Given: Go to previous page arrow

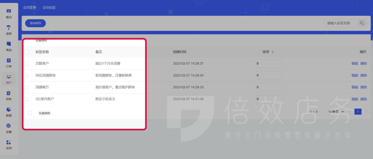Looking at the screenshot, I should point(350,112).
